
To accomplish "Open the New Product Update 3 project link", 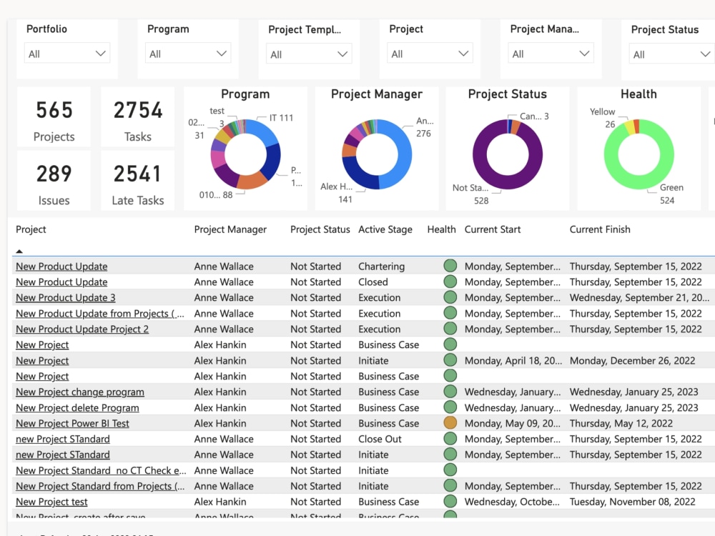I will 65,297.
